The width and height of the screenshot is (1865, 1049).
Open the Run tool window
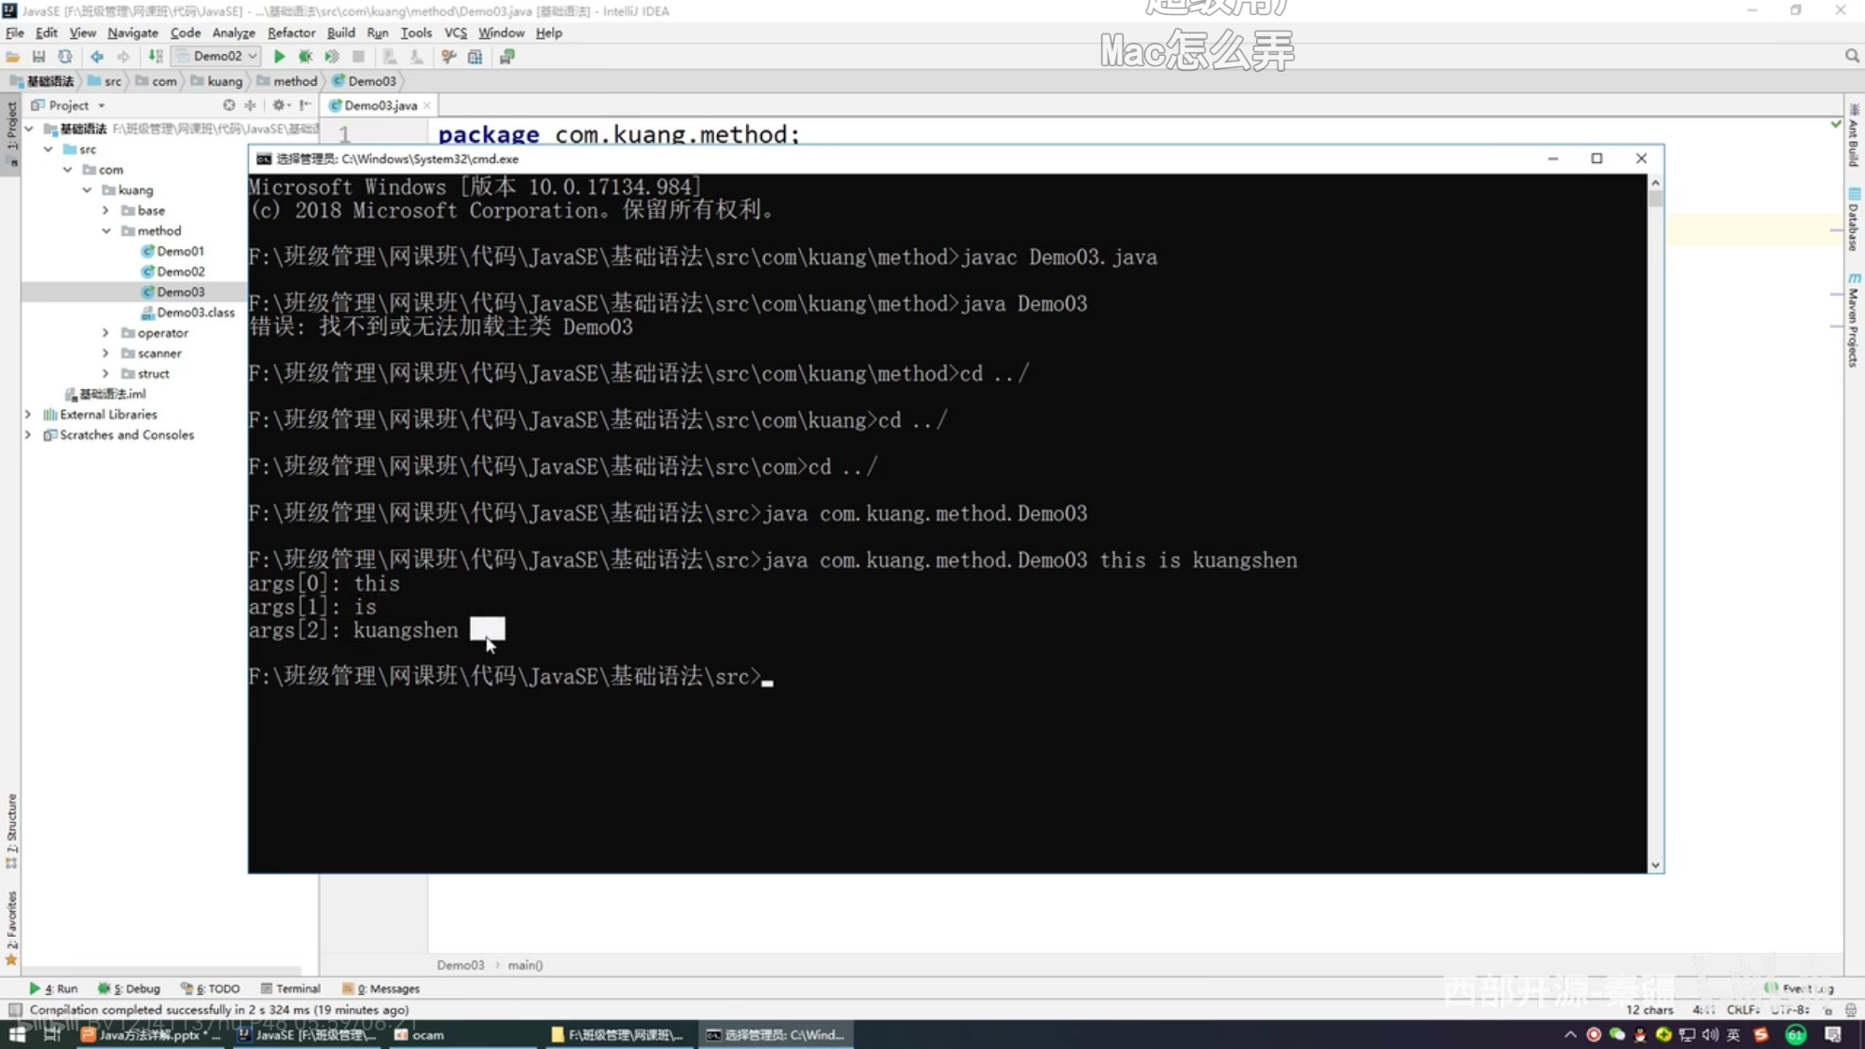[x=53, y=989]
